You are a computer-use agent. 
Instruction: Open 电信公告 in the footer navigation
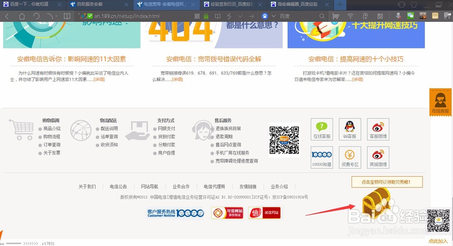click(118, 187)
